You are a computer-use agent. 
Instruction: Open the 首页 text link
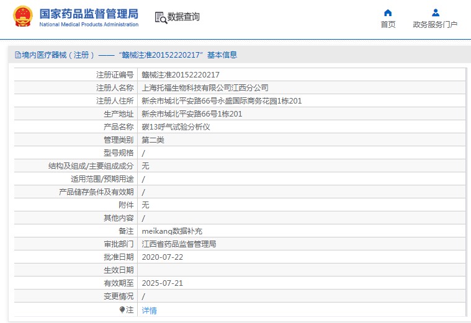tap(388, 25)
